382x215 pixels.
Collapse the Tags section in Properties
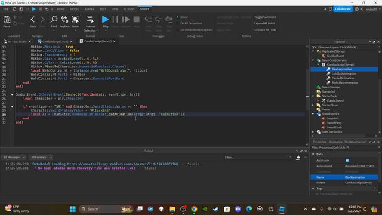(313, 188)
